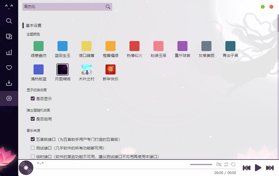This screenshot has height=176, width=279.
Task: Toggle the lyrics icon in player bar
Action: click(218, 164)
